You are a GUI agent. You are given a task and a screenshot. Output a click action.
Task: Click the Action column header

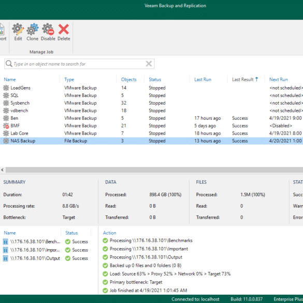[x=109, y=233]
